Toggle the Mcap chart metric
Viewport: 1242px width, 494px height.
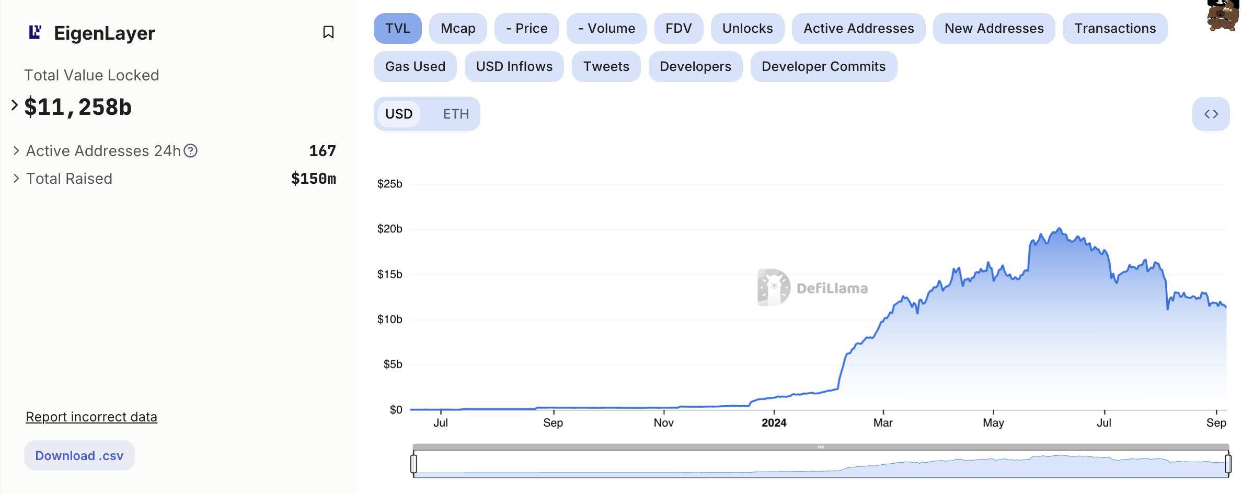[458, 28]
